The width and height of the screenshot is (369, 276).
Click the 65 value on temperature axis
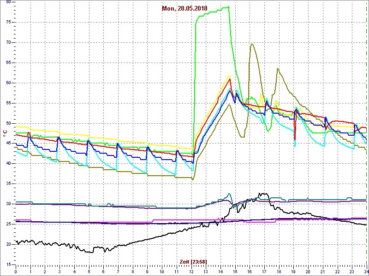click(x=8, y=63)
